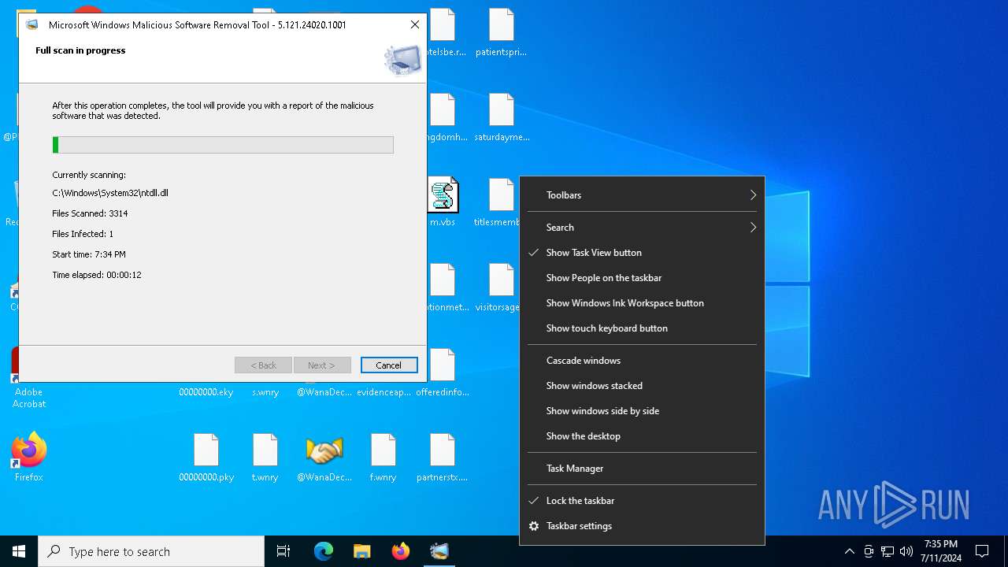
Task: Enable Show touch keyboard button
Action: [642, 328]
